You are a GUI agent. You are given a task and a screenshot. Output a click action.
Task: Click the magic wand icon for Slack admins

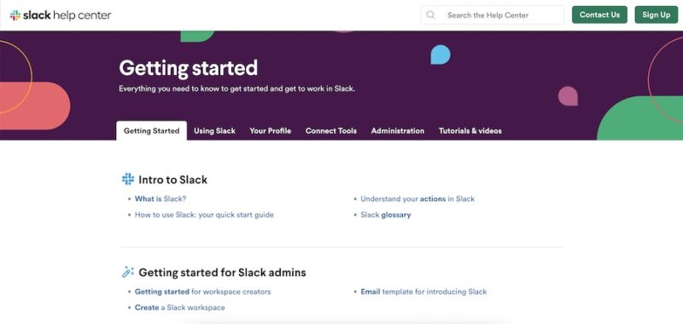[127, 272]
